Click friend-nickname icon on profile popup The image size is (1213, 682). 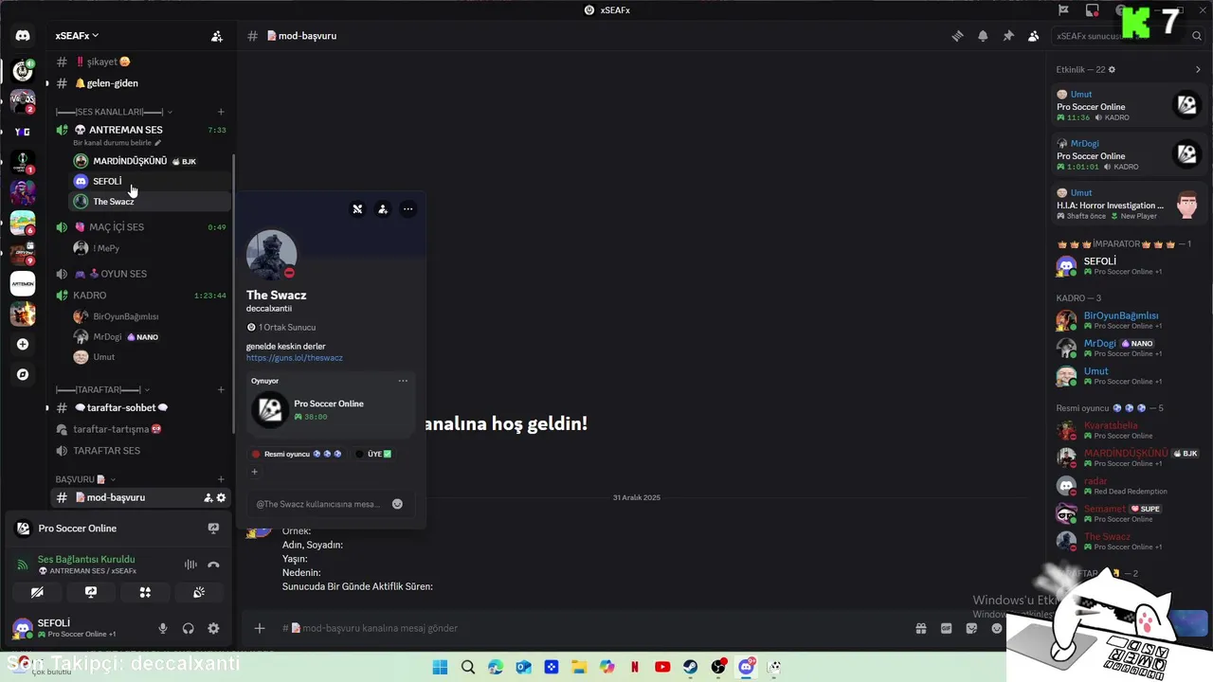(x=357, y=209)
